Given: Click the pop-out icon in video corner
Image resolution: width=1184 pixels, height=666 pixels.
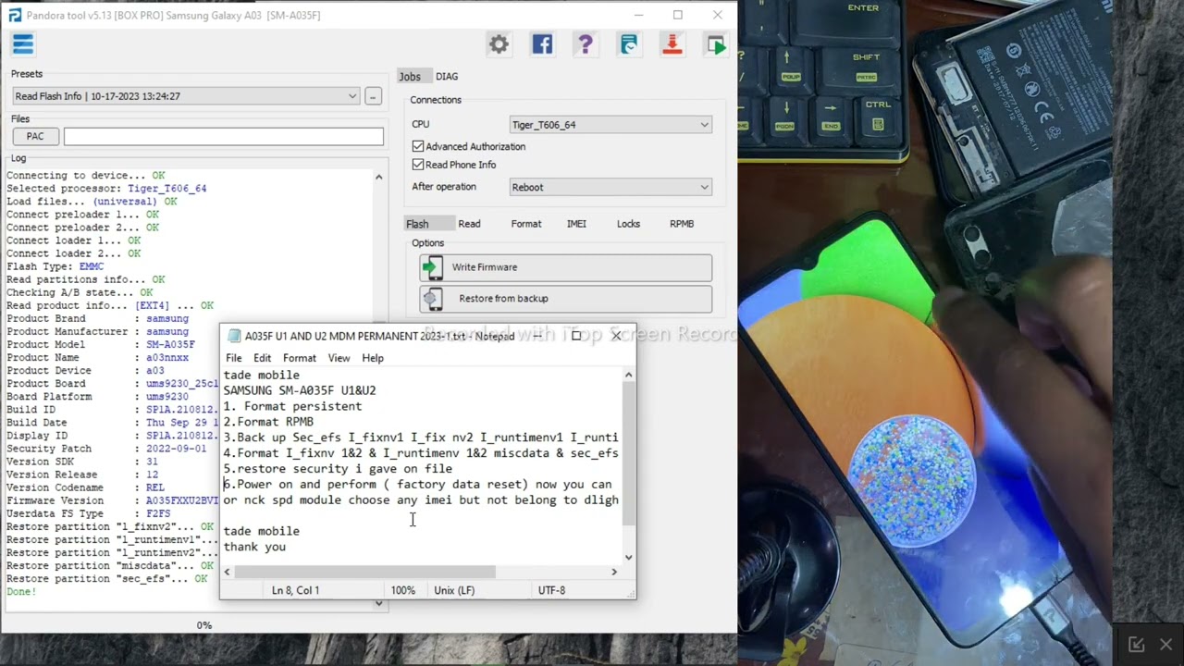Looking at the screenshot, I should (1137, 645).
